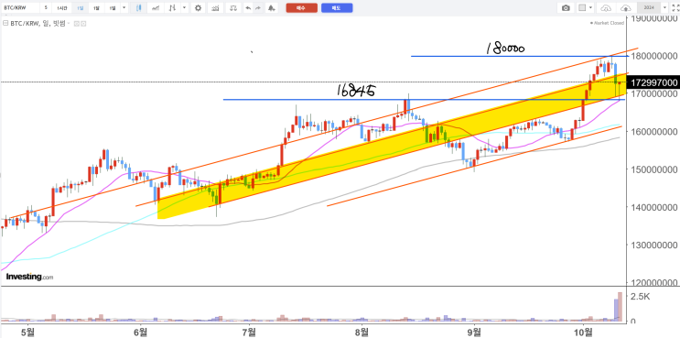The image size is (680, 338).
Task: Click the current price label 172997000
Action: 654,82
